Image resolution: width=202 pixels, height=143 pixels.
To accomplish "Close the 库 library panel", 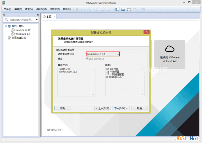I will (38, 15).
